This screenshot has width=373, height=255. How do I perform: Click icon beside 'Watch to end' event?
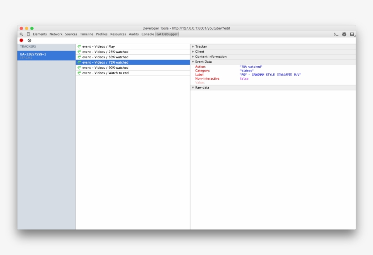pyautogui.click(x=79, y=73)
